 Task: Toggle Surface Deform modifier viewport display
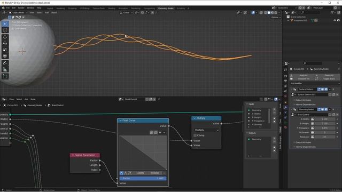point(323,89)
